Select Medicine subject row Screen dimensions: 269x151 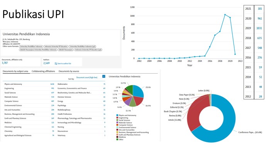pyautogui.click(x=29, y=122)
